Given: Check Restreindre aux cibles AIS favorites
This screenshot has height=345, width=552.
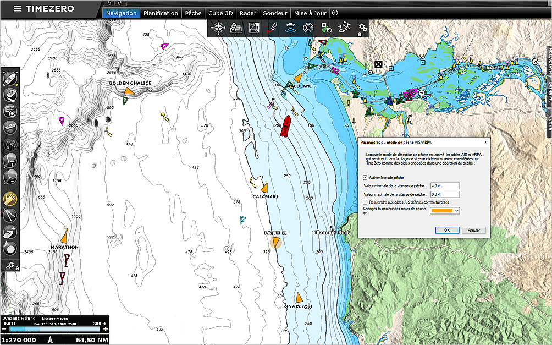Looking at the screenshot, I should (x=365, y=202).
